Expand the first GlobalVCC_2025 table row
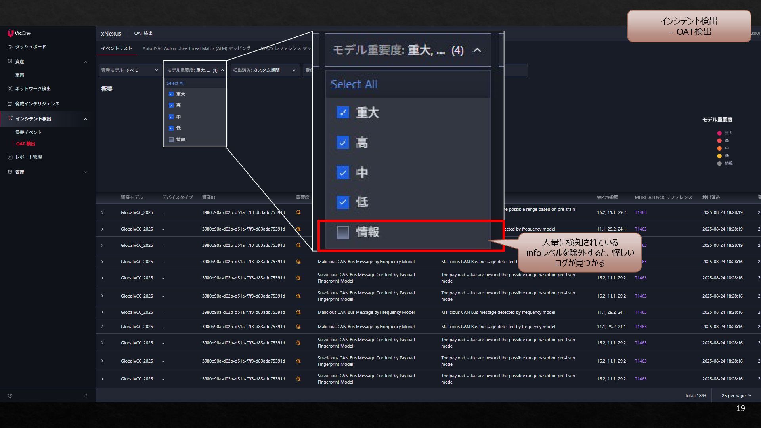The width and height of the screenshot is (761, 428). tap(102, 213)
